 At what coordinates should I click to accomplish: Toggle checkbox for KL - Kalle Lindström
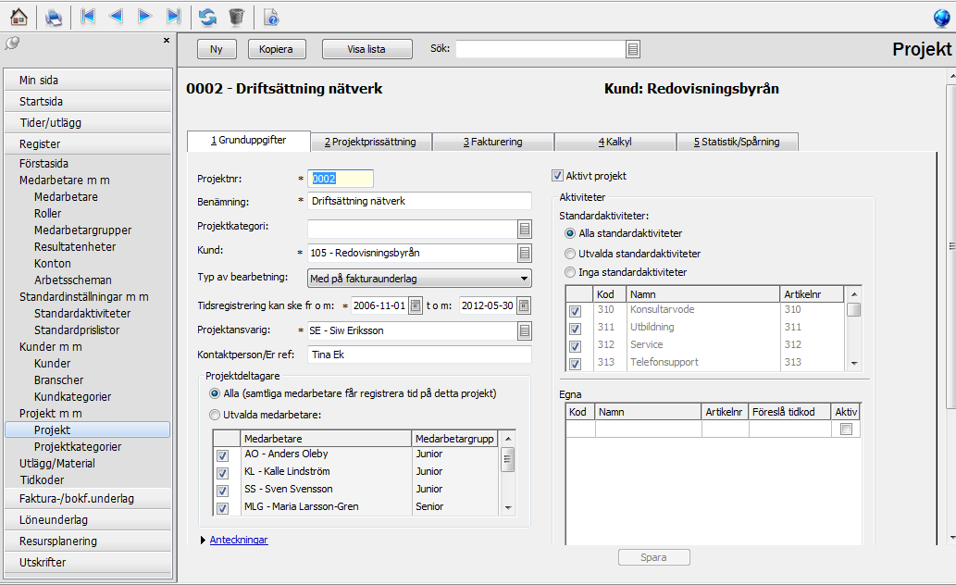222,473
